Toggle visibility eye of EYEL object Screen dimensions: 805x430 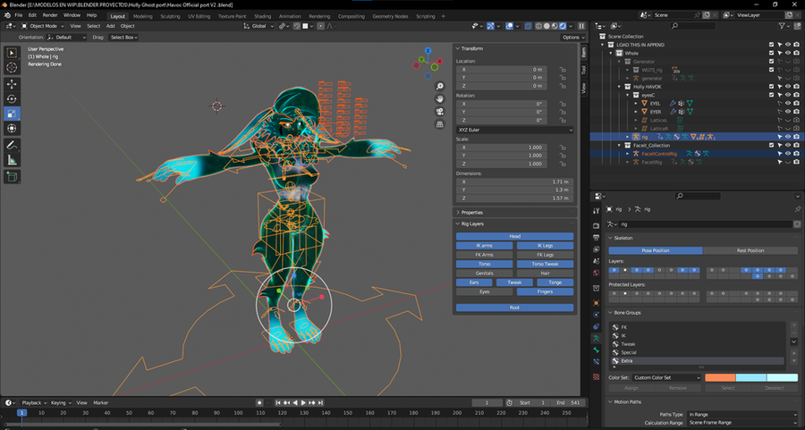pyautogui.click(x=787, y=103)
